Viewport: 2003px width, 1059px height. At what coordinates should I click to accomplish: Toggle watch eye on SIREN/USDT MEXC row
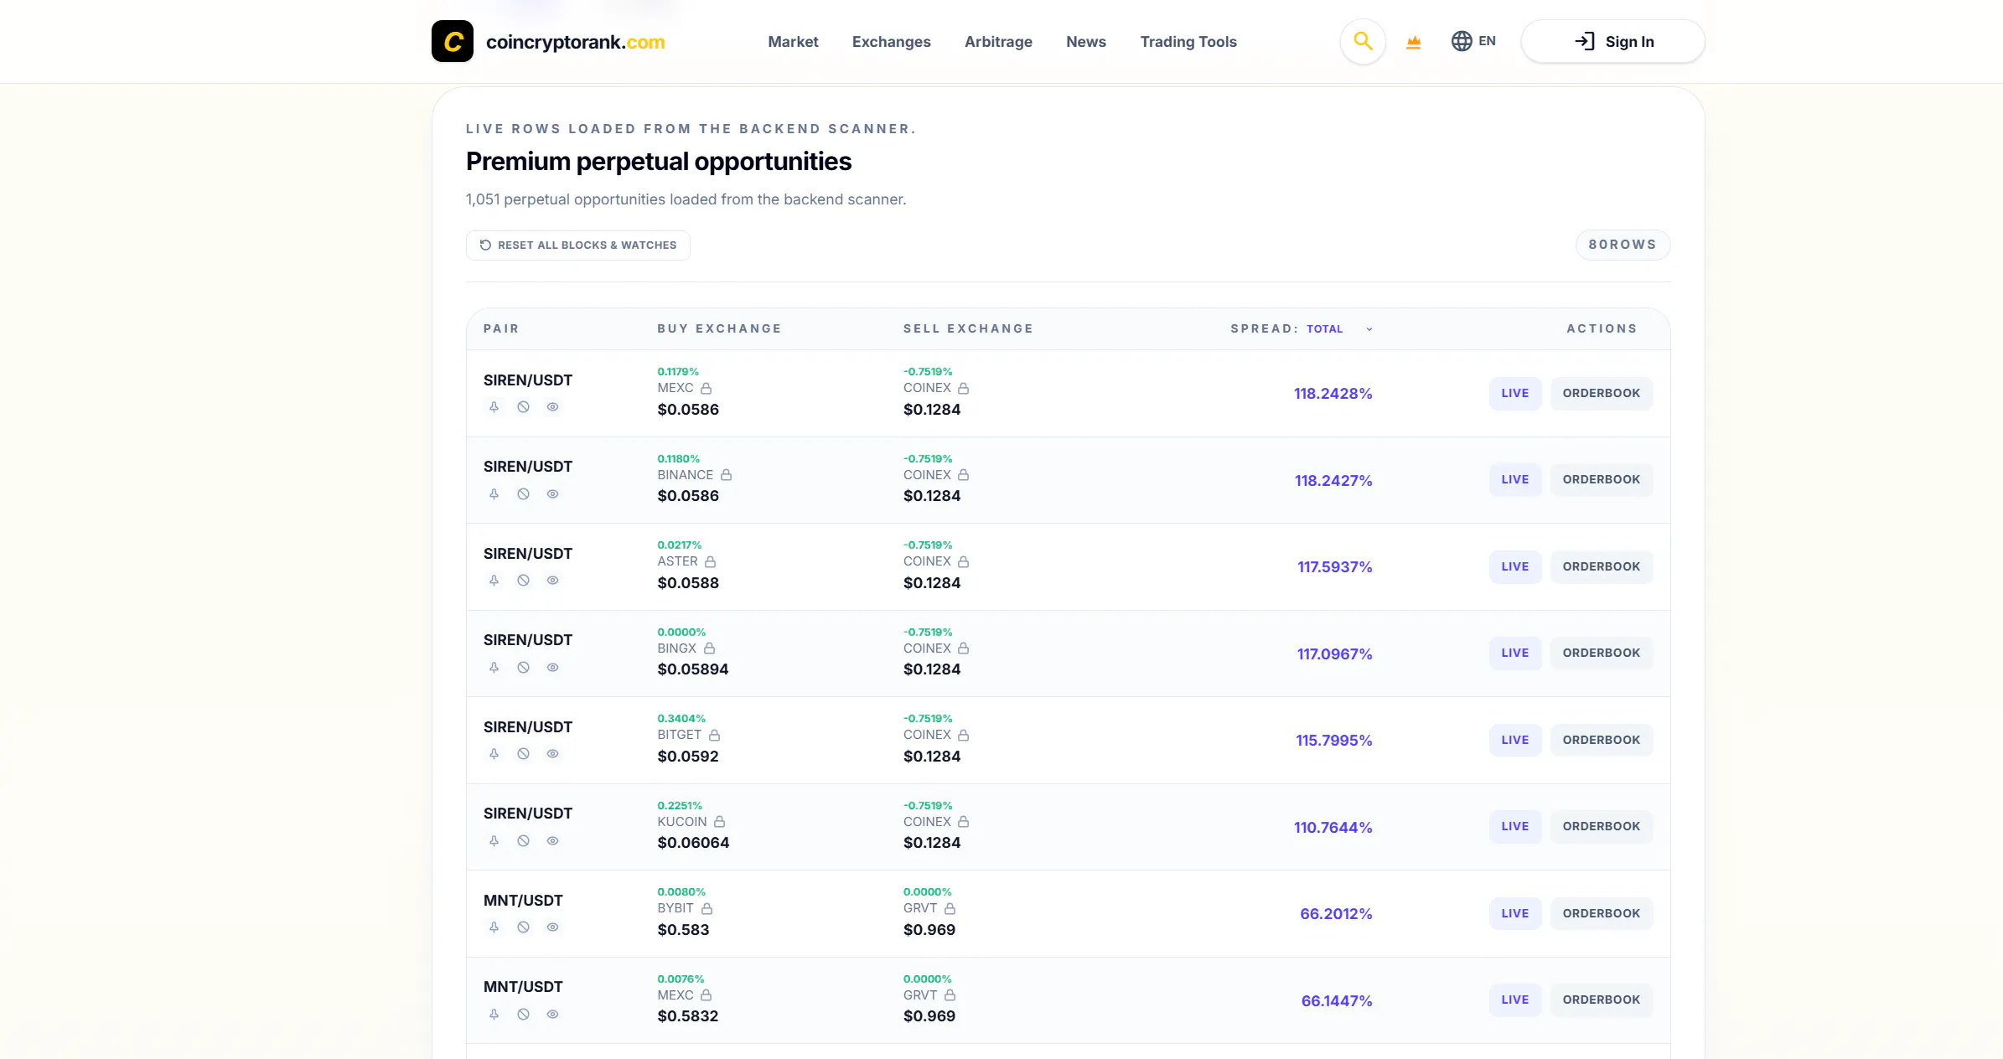[552, 407]
